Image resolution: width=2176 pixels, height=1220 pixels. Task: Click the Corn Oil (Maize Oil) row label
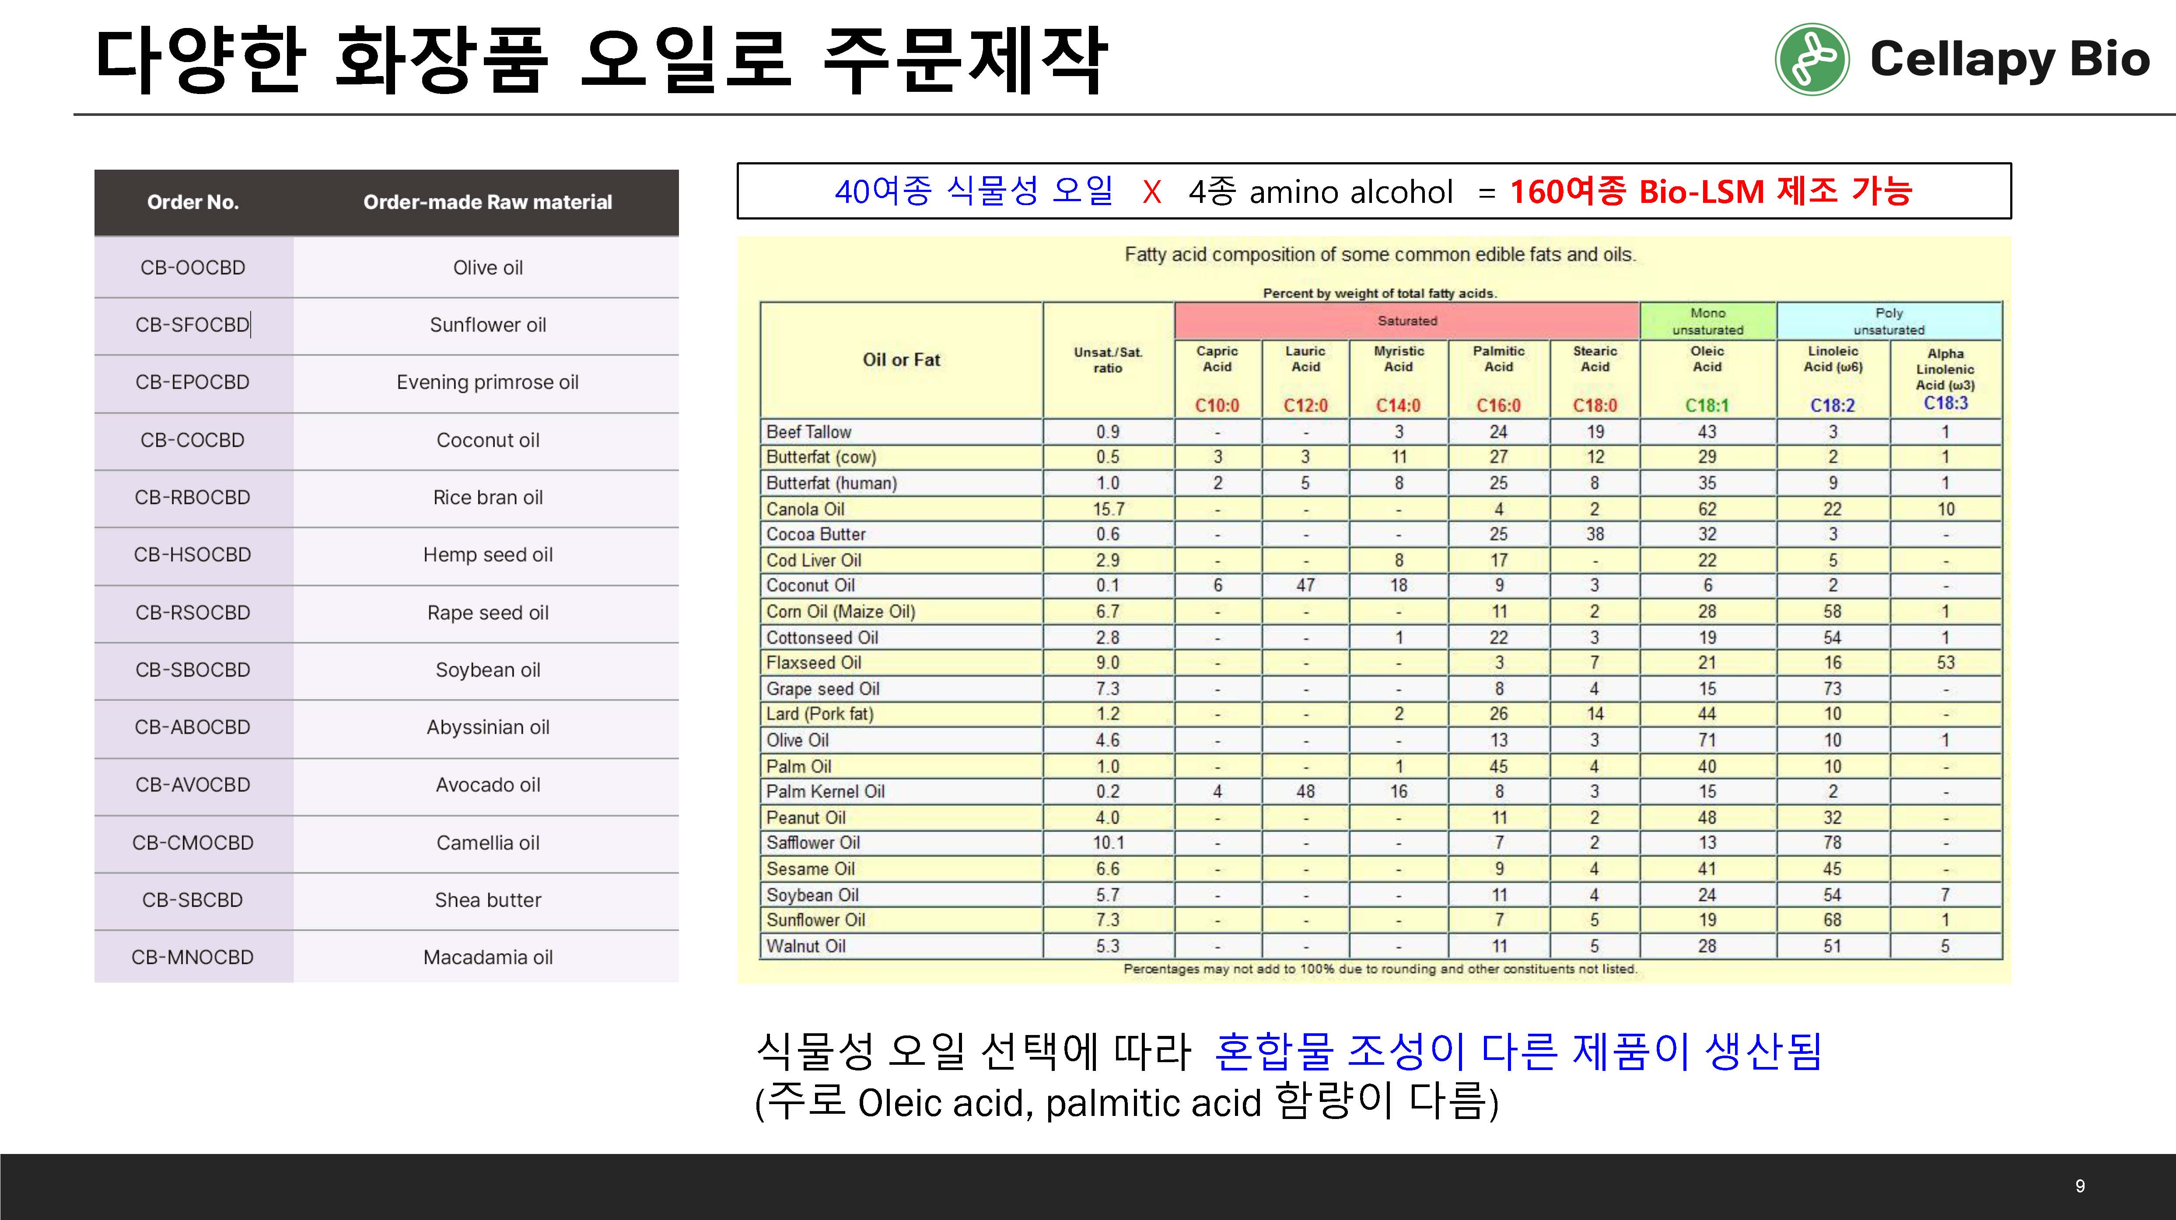pos(840,612)
